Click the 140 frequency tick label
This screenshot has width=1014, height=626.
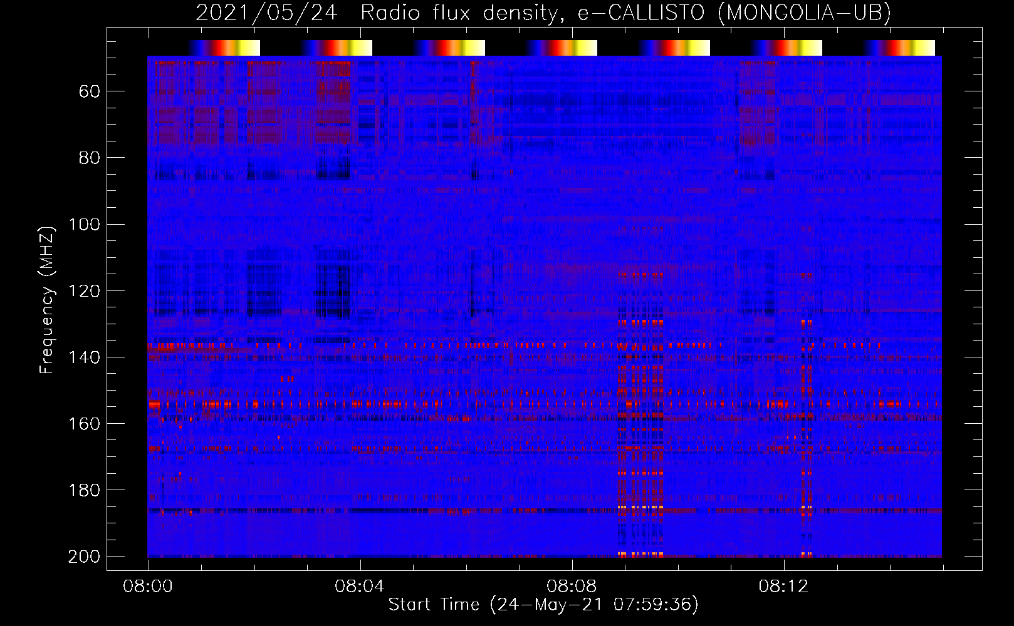(85, 357)
